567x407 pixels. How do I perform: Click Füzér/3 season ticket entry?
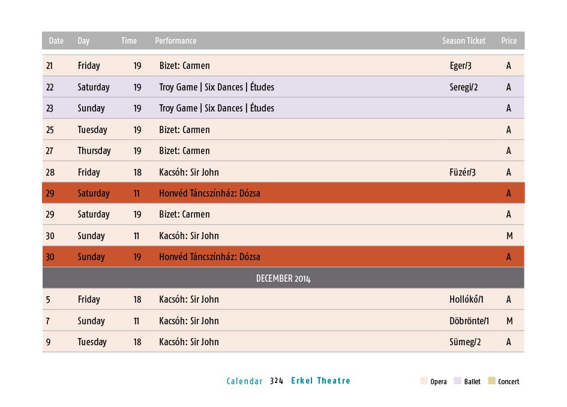click(x=463, y=172)
